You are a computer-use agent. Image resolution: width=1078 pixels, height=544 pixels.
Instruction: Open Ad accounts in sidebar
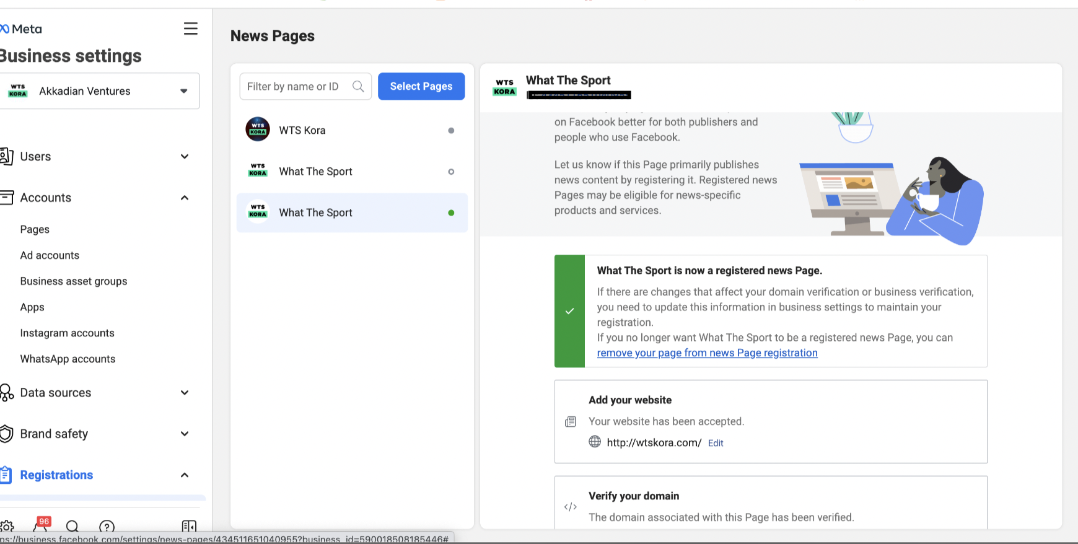click(50, 255)
